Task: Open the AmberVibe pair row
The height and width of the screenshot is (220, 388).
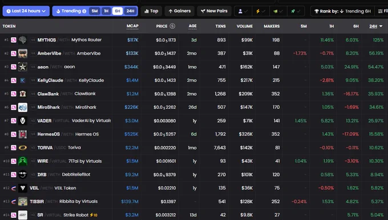Action: click(194, 54)
